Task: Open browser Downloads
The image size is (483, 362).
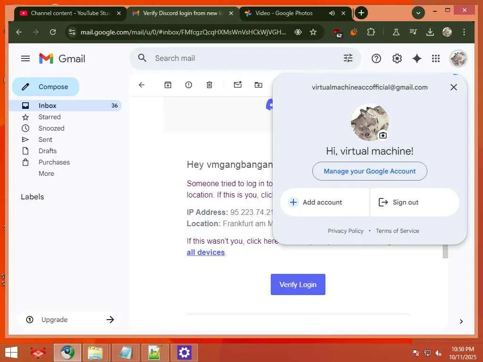Action: click(x=430, y=32)
